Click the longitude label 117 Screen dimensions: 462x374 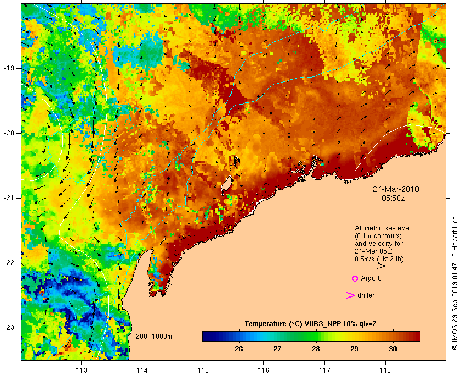pos(324,370)
